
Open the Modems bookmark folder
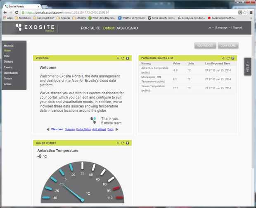(79, 18)
